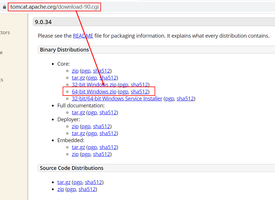Download the 64-bit Windows zip
This screenshot has height=200, width=275.
(x=94, y=92)
